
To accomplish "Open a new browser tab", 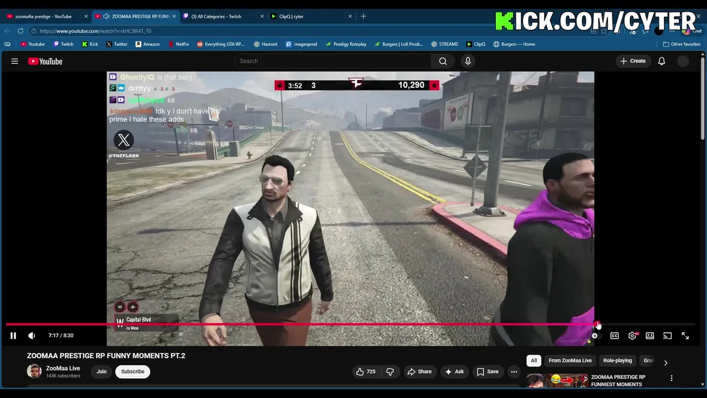I will pyautogui.click(x=363, y=17).
